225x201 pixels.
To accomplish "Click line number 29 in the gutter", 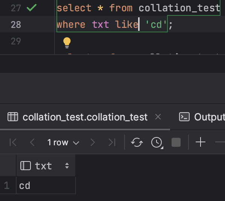I will [x=16, y=41].
